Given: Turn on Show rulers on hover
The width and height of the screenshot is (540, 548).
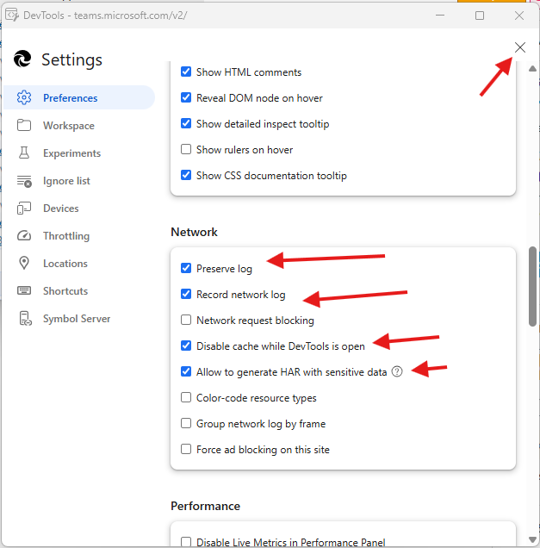Looking at the screenshot, I should (186, 150).
